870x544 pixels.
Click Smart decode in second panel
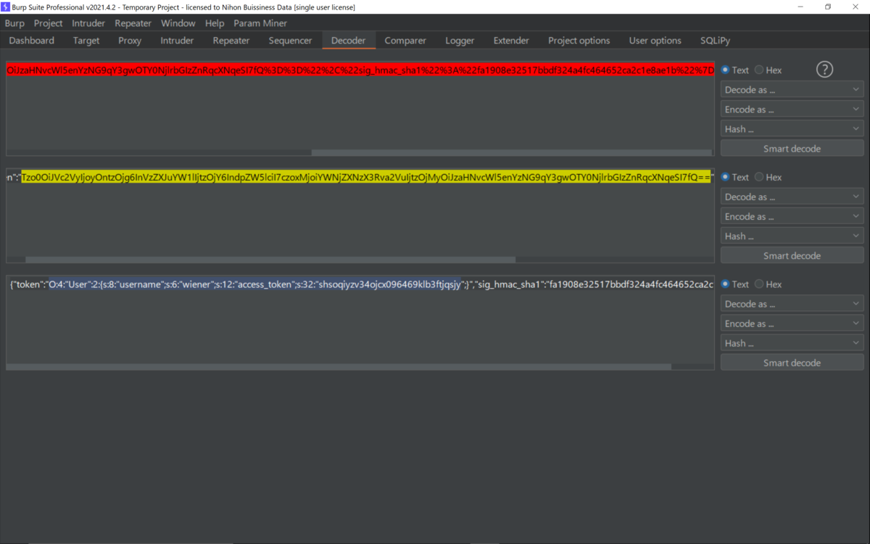[792, 255]
